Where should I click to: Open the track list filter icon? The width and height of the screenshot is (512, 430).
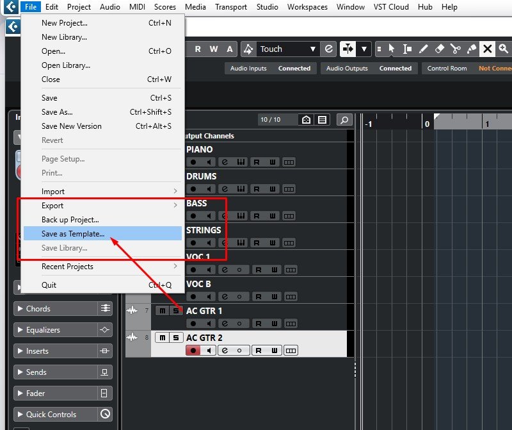tap(322, 120)
